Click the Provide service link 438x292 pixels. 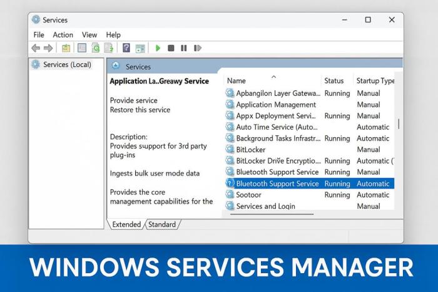133,100
